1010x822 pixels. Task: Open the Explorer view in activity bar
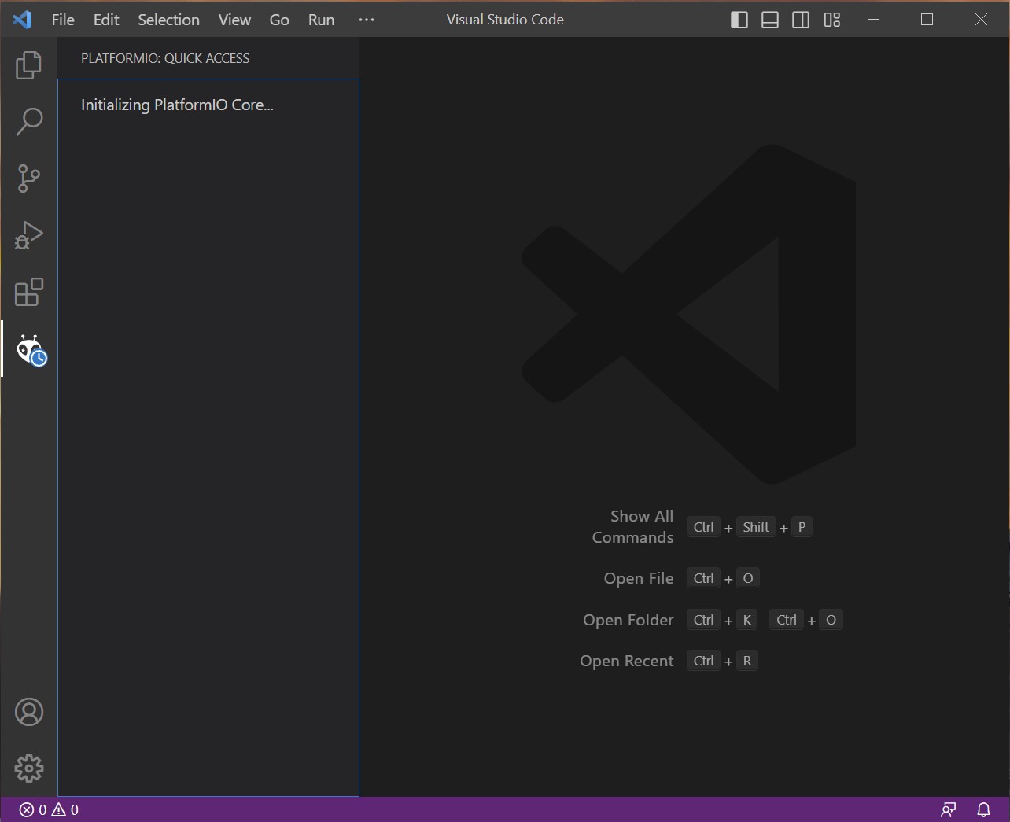[x=29, y=65]
